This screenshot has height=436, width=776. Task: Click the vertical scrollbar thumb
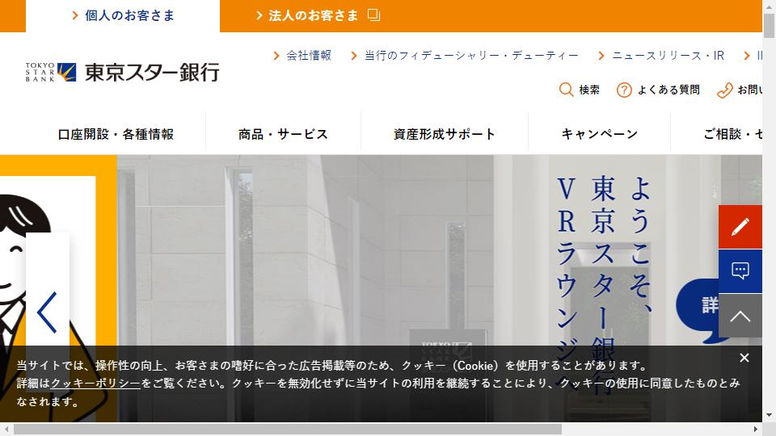[769, 26]
